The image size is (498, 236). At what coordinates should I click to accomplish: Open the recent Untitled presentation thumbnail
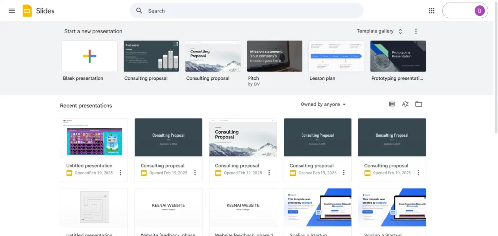[94, 137]
